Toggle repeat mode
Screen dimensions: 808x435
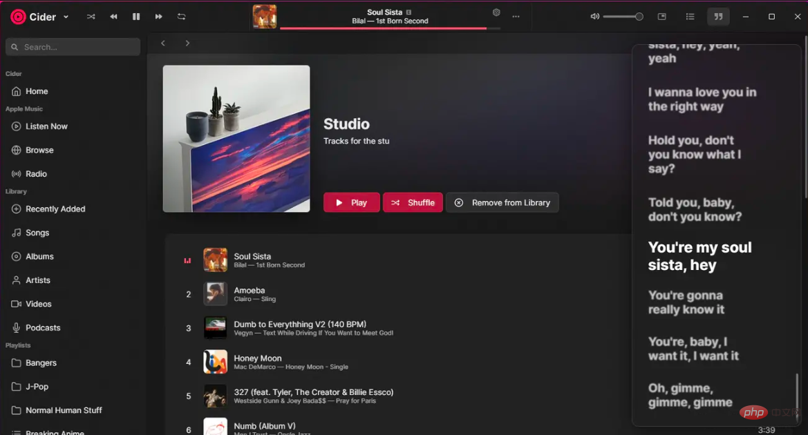(x=181, y=17)
